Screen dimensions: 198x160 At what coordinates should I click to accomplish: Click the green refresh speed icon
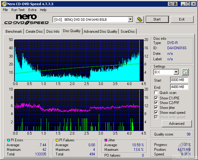tap(185, 72)
